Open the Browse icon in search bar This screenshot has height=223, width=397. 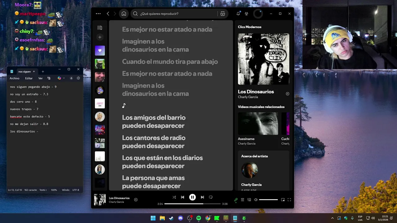(223, 14)
